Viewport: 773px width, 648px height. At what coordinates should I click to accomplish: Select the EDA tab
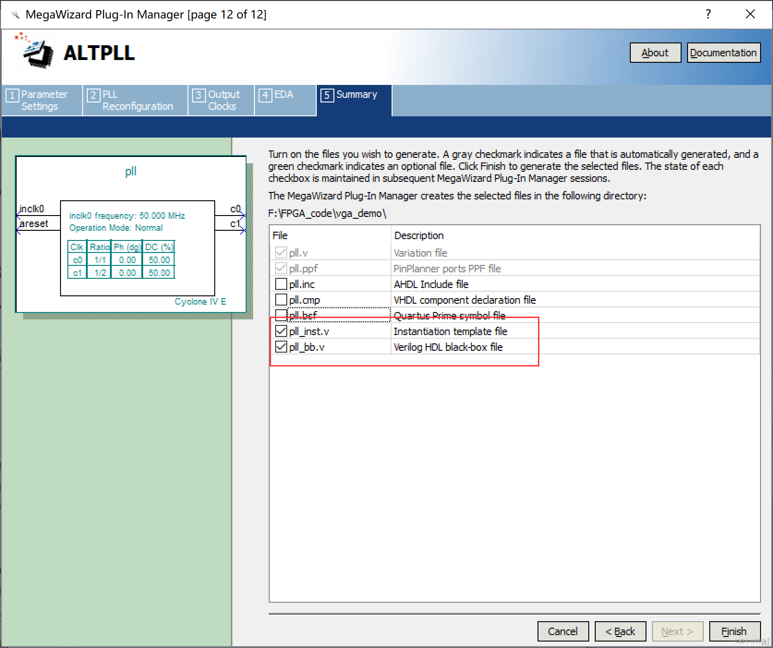pos(285,100)
